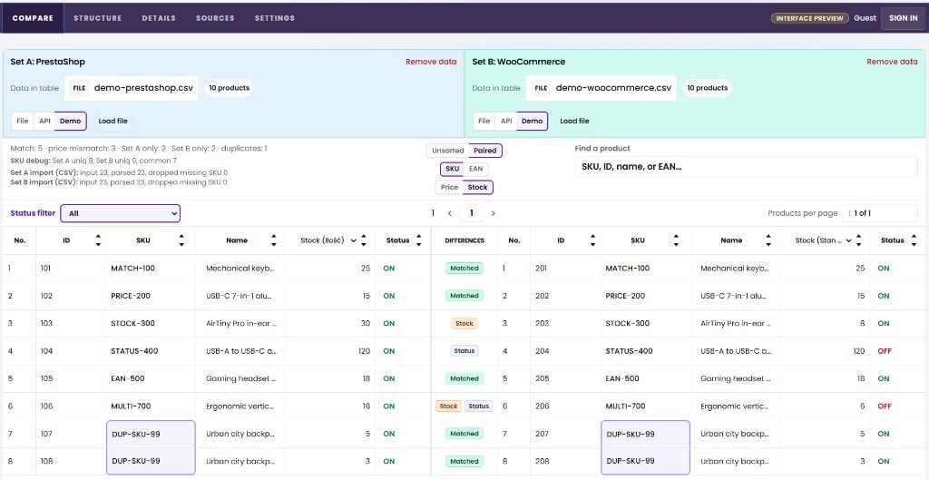Focus the Find a product search field

pyautogui.click(x=745, y=167)
